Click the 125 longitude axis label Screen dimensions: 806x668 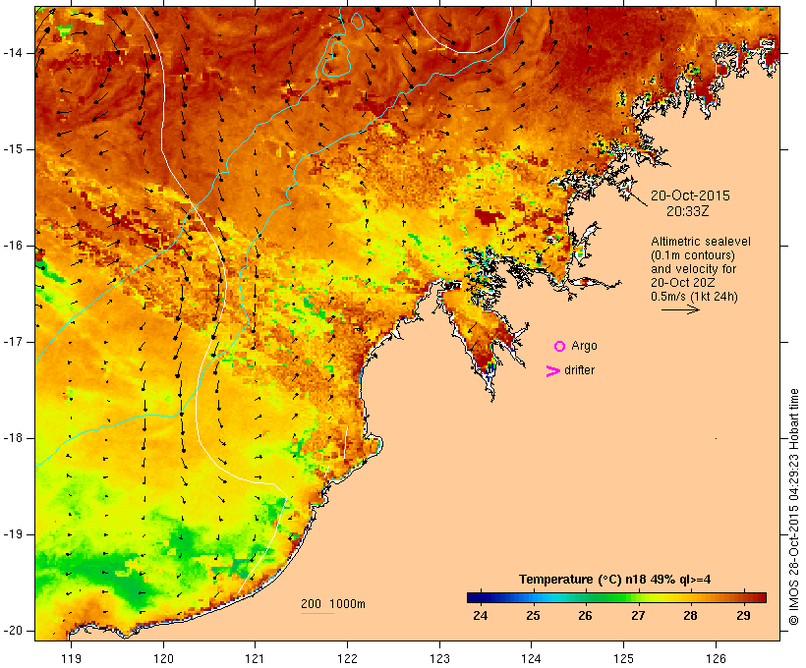pyautogui.click(x=623, y=658)
